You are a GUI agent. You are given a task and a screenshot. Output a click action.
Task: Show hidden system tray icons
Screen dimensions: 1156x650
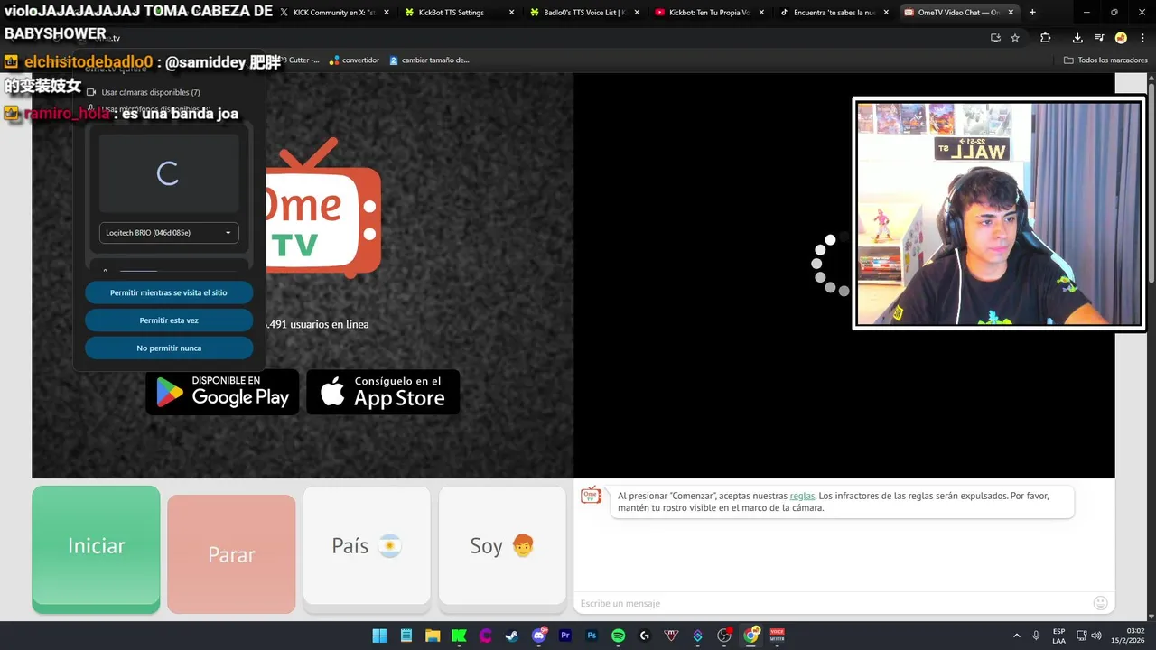pos(1016,636)
